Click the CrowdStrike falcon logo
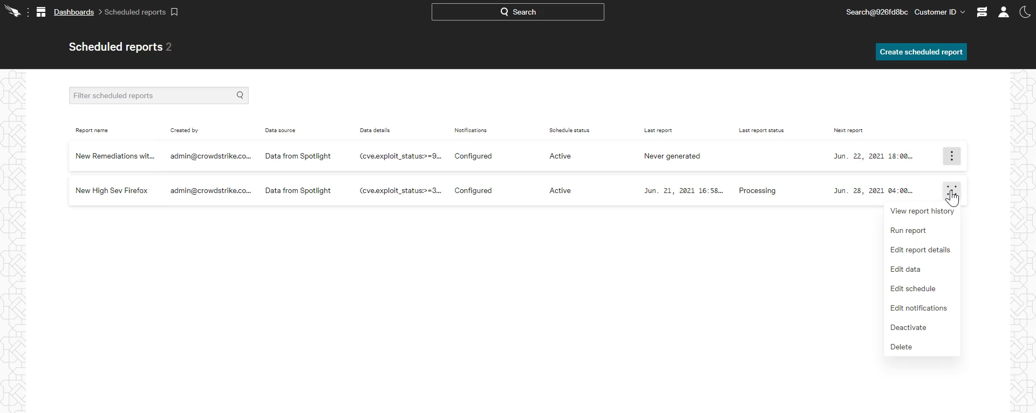 coord(12,12)
